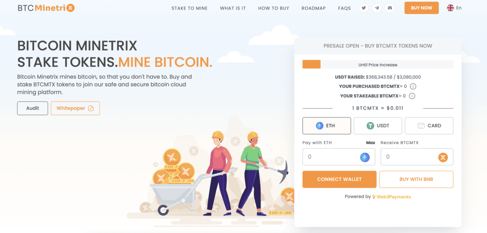
Task: Go to Stake to Mine section
Action: coord(189,8)
